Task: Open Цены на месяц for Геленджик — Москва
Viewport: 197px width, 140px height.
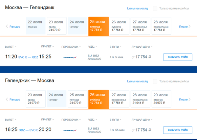Action: pyautogui.click(x=137, y=81)
